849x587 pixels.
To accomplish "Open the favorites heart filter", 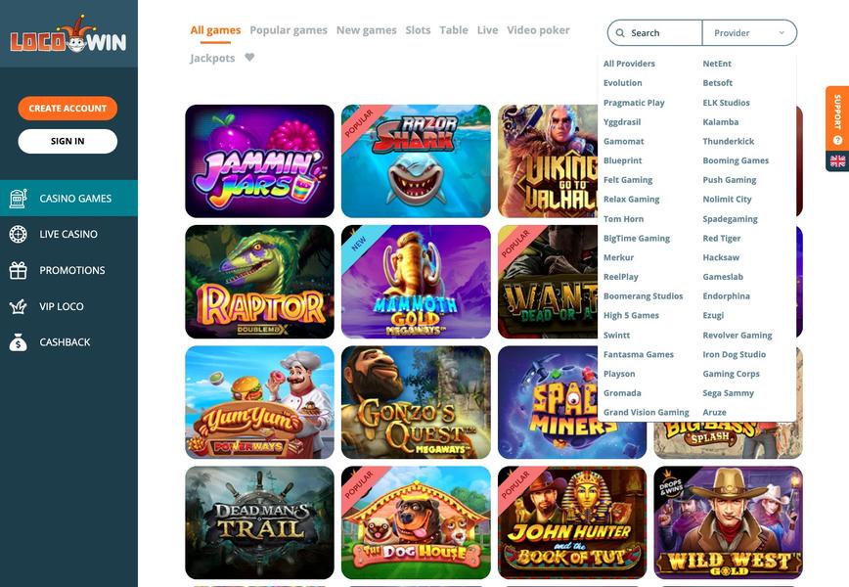I will (249, 57).
